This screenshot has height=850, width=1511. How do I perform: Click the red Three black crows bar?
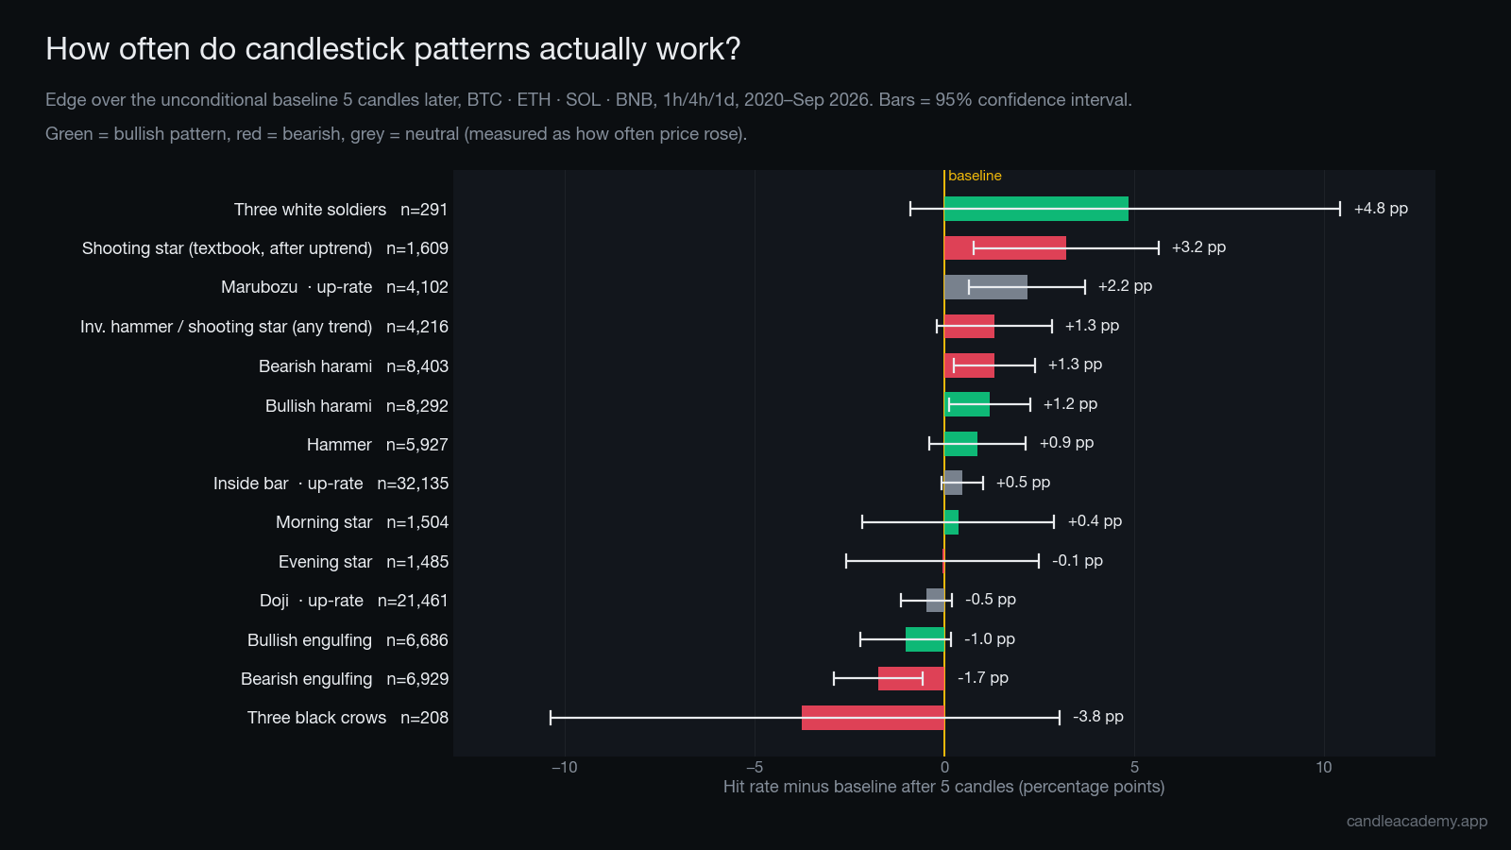pyautogui.click(x=873, y=718)
